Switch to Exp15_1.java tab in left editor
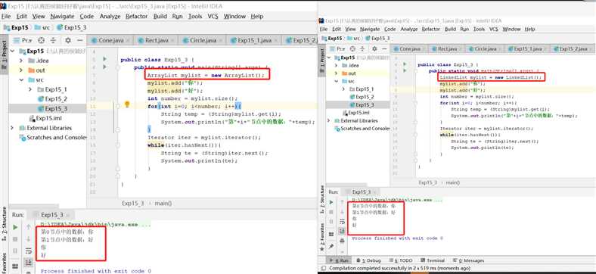The height and width of the screenshot is (274, 596). (255, 40)
